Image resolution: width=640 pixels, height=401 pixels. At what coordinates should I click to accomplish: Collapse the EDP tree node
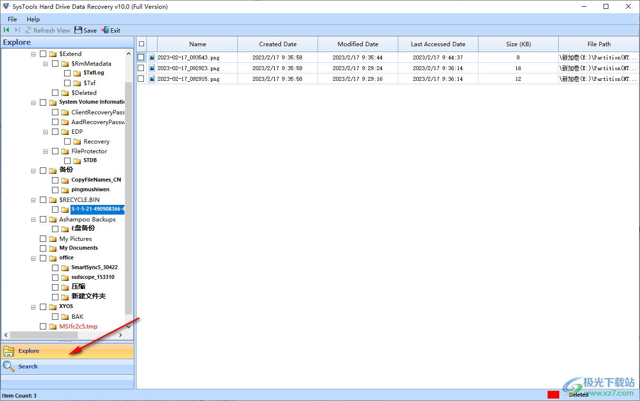(x=46, y=132)
